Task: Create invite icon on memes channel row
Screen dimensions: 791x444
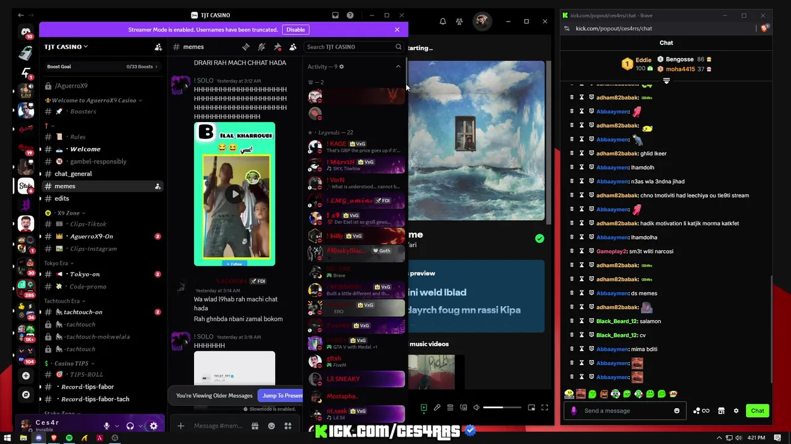Action: [158, 186]
